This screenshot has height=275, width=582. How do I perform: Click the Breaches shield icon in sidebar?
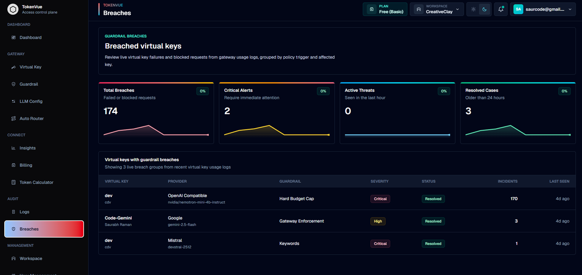(13, 229)
